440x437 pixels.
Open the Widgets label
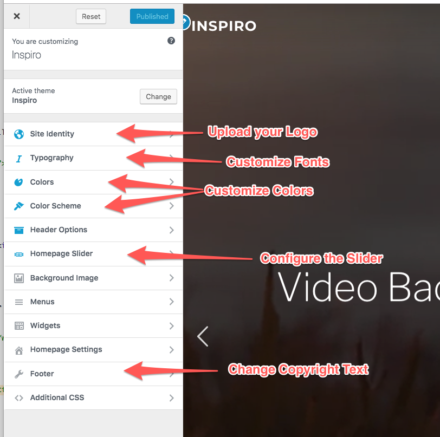pos(45,325)
